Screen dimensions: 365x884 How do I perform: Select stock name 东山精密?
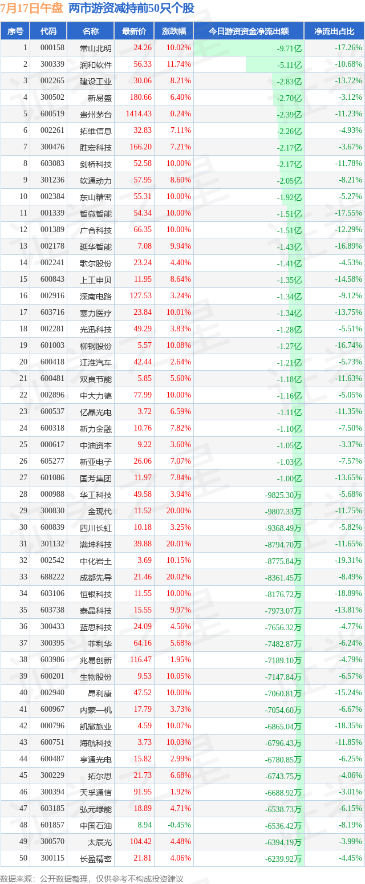96,197
